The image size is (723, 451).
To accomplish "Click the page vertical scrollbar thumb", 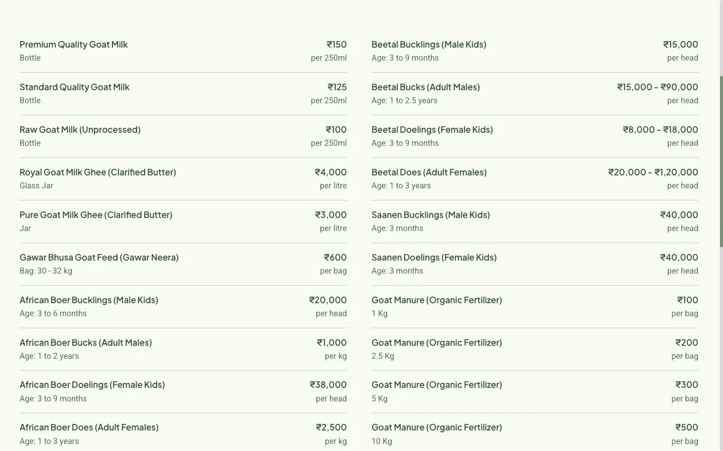I will (x=721, y=161).
